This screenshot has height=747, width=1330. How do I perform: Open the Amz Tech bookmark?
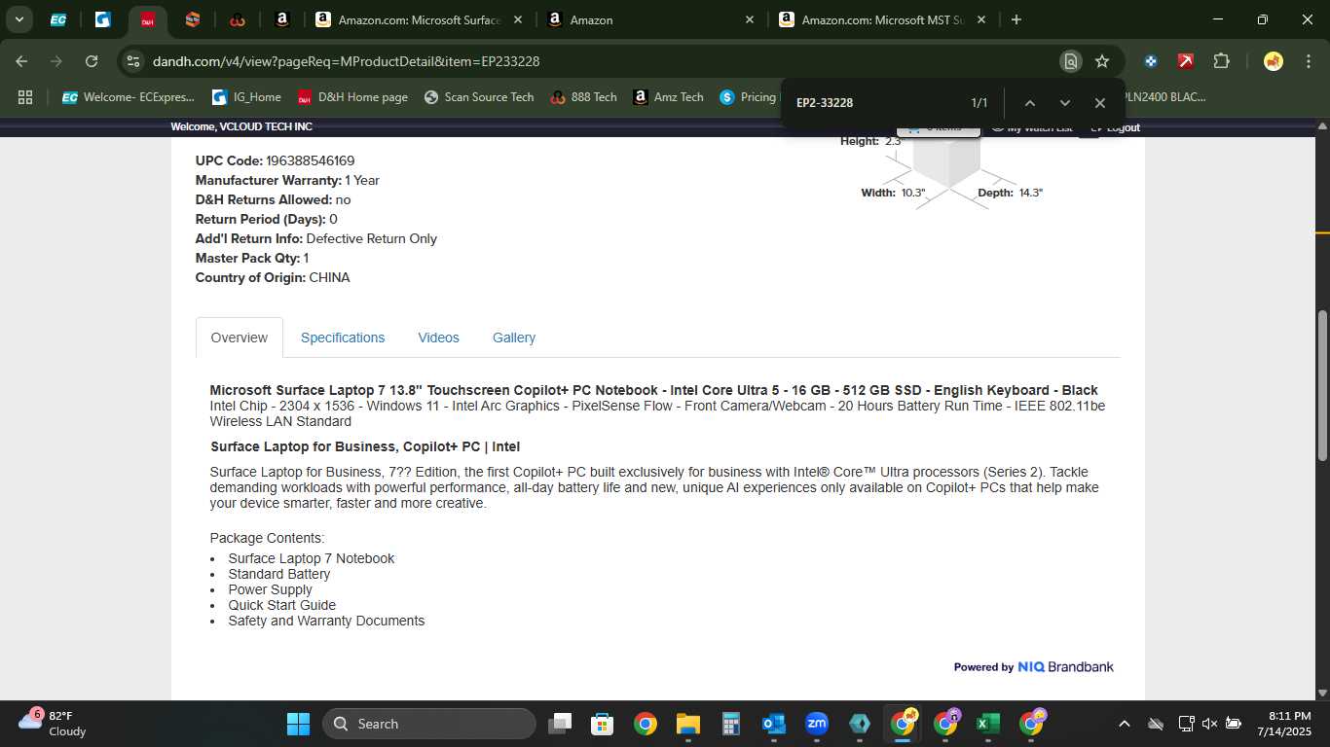point(668,97)
